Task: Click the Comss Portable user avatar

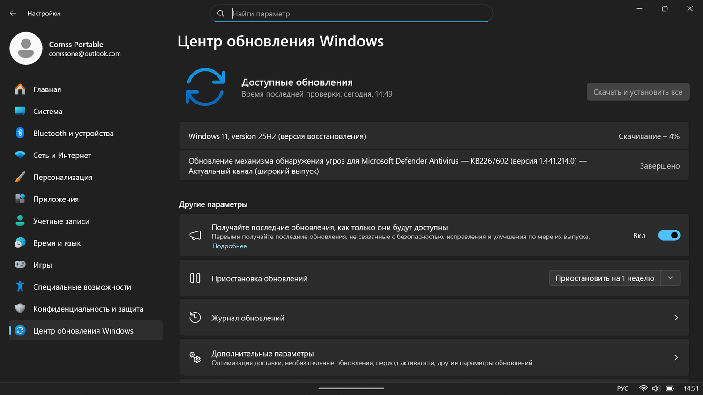Action: pos(26,48)
